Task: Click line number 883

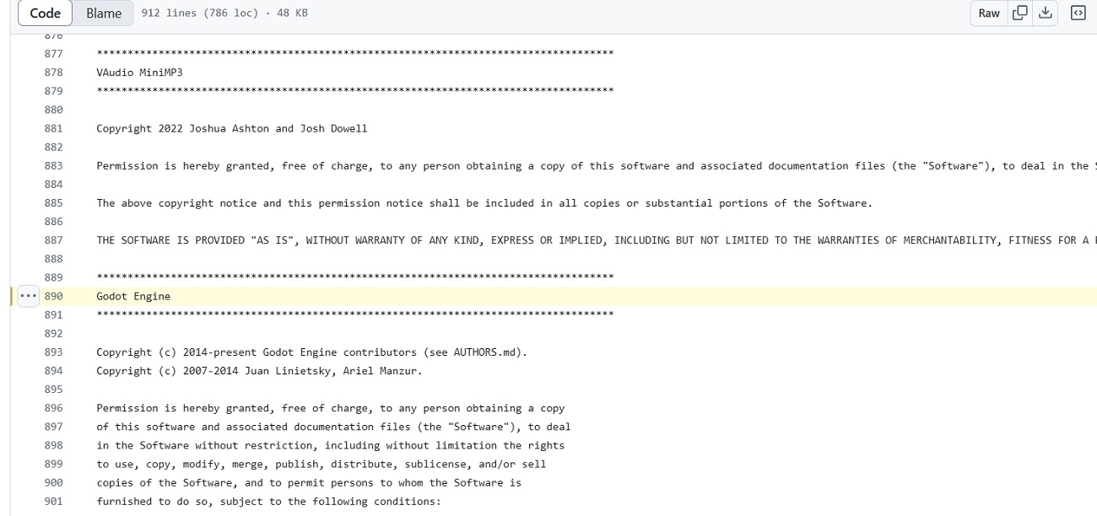Action: (53, 166)
